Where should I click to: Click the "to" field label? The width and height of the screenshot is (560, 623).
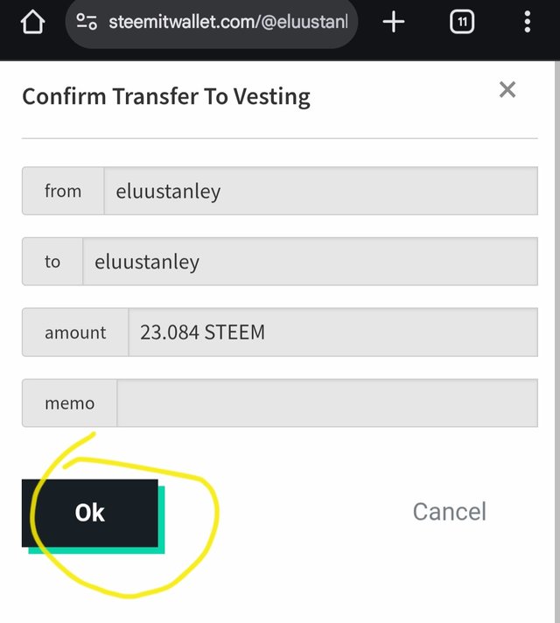52,262
